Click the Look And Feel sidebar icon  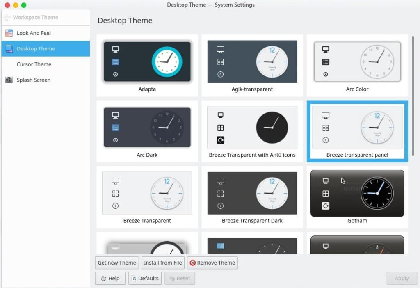[x=9, y=33]
